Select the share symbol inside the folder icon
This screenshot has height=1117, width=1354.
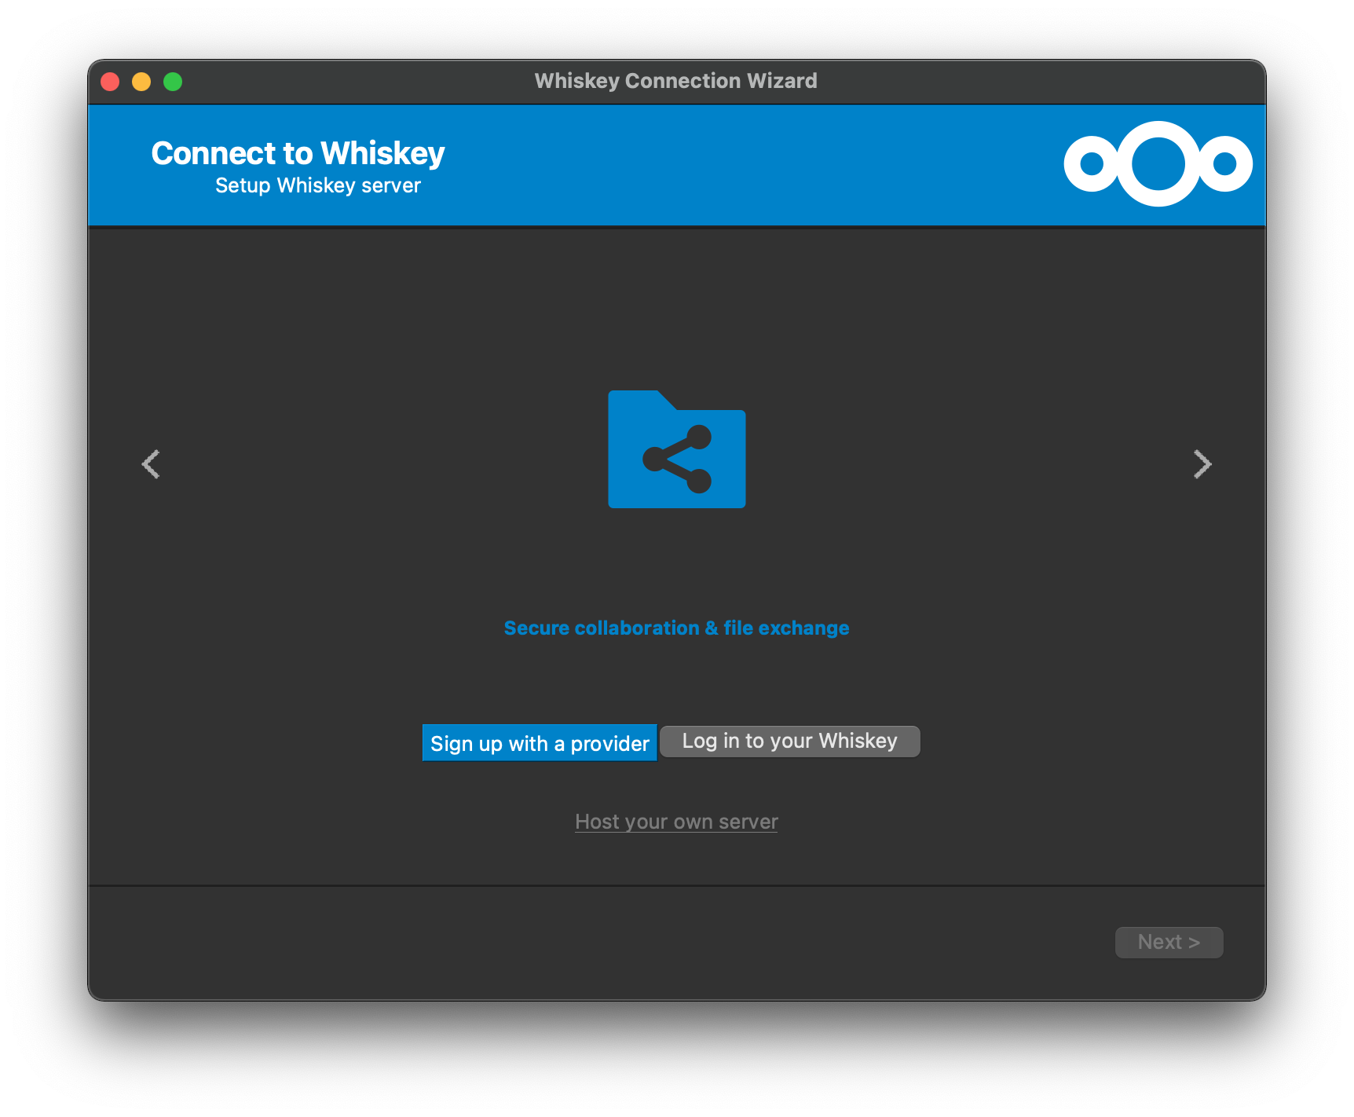tap(676, 458)
